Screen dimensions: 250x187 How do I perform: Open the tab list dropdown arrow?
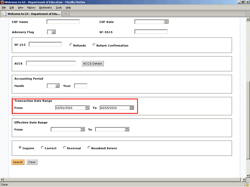coord(248,14)
